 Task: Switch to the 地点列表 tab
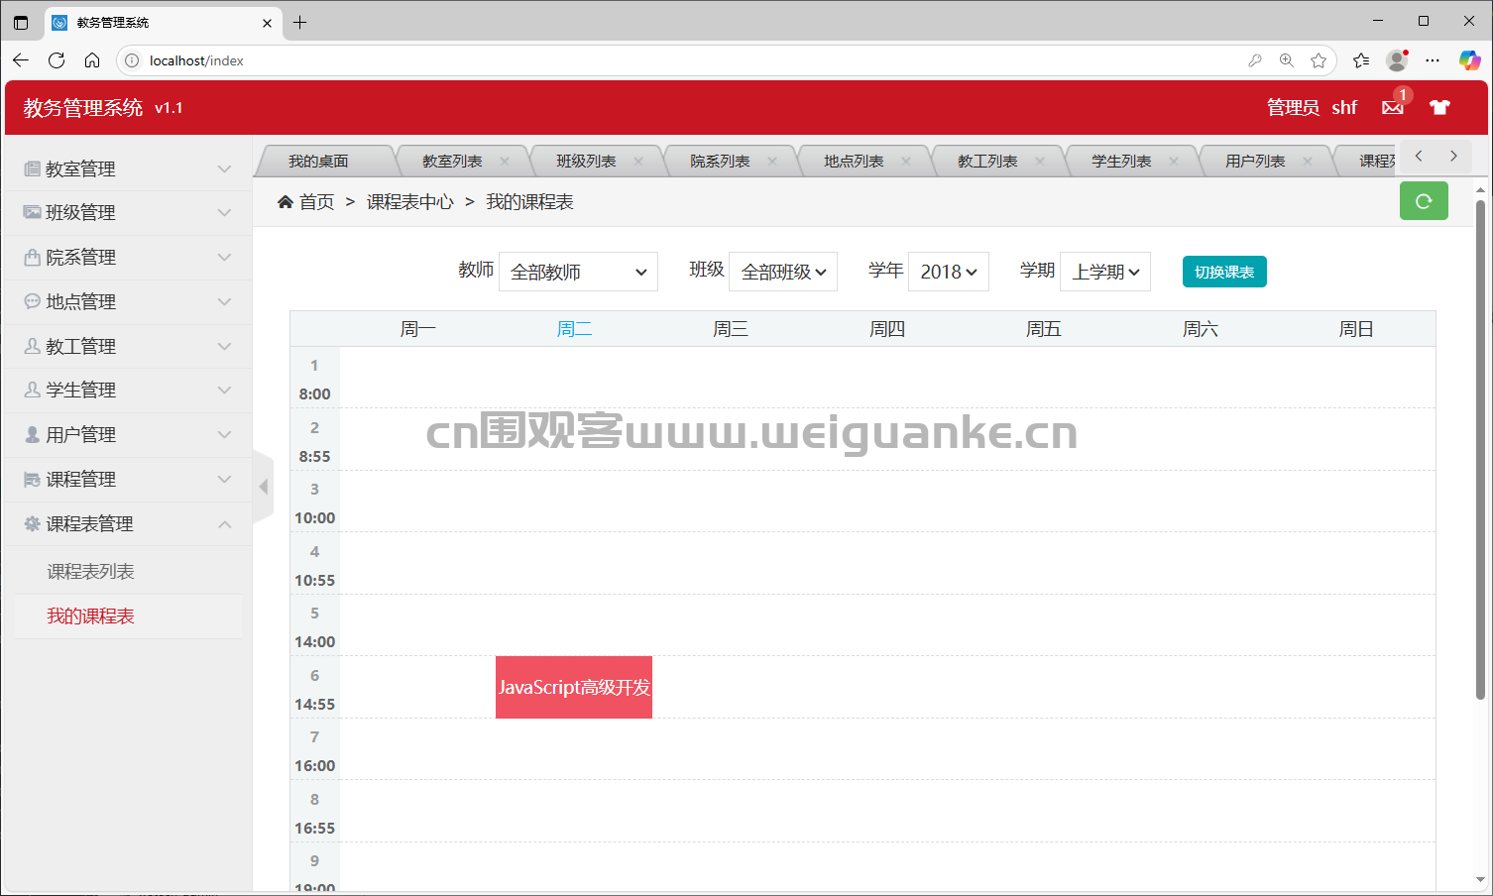pos(853,161)
